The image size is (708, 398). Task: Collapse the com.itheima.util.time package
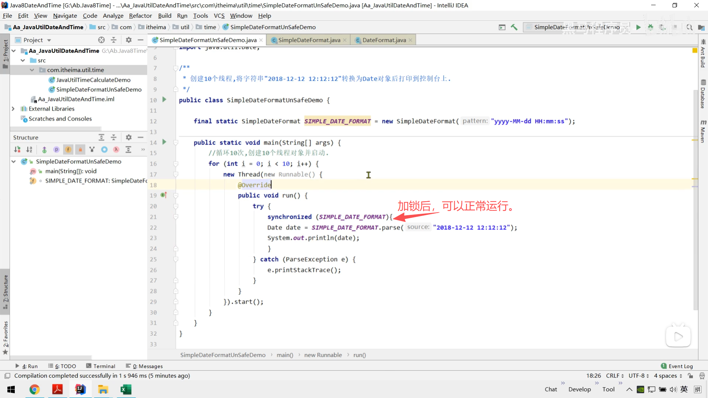click(x=32, y=70)
